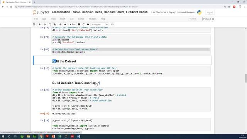The image size is (247, 139).
Task: Restart kernel and rerun all cells icon
Action: (x=88, y=24)
